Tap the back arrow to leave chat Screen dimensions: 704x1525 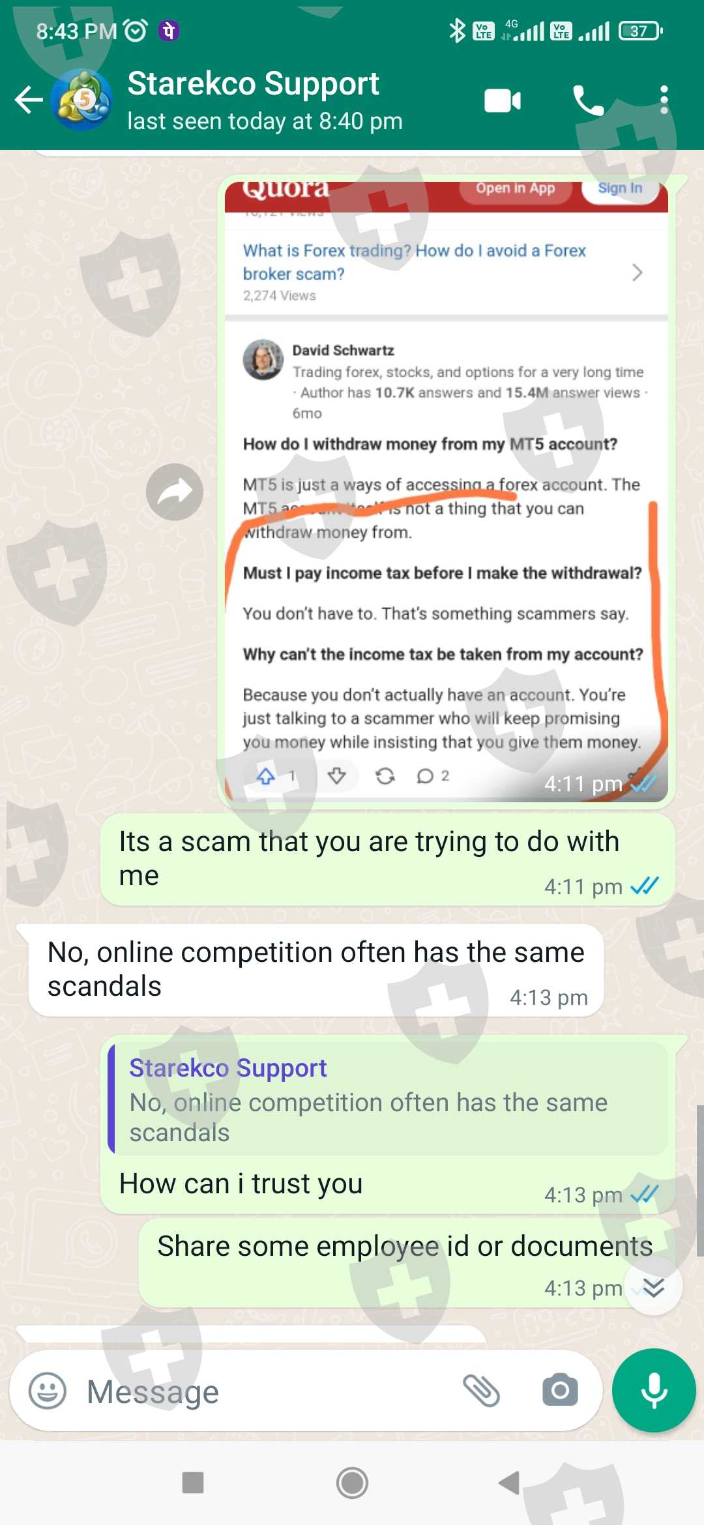[x=29, y=100]
